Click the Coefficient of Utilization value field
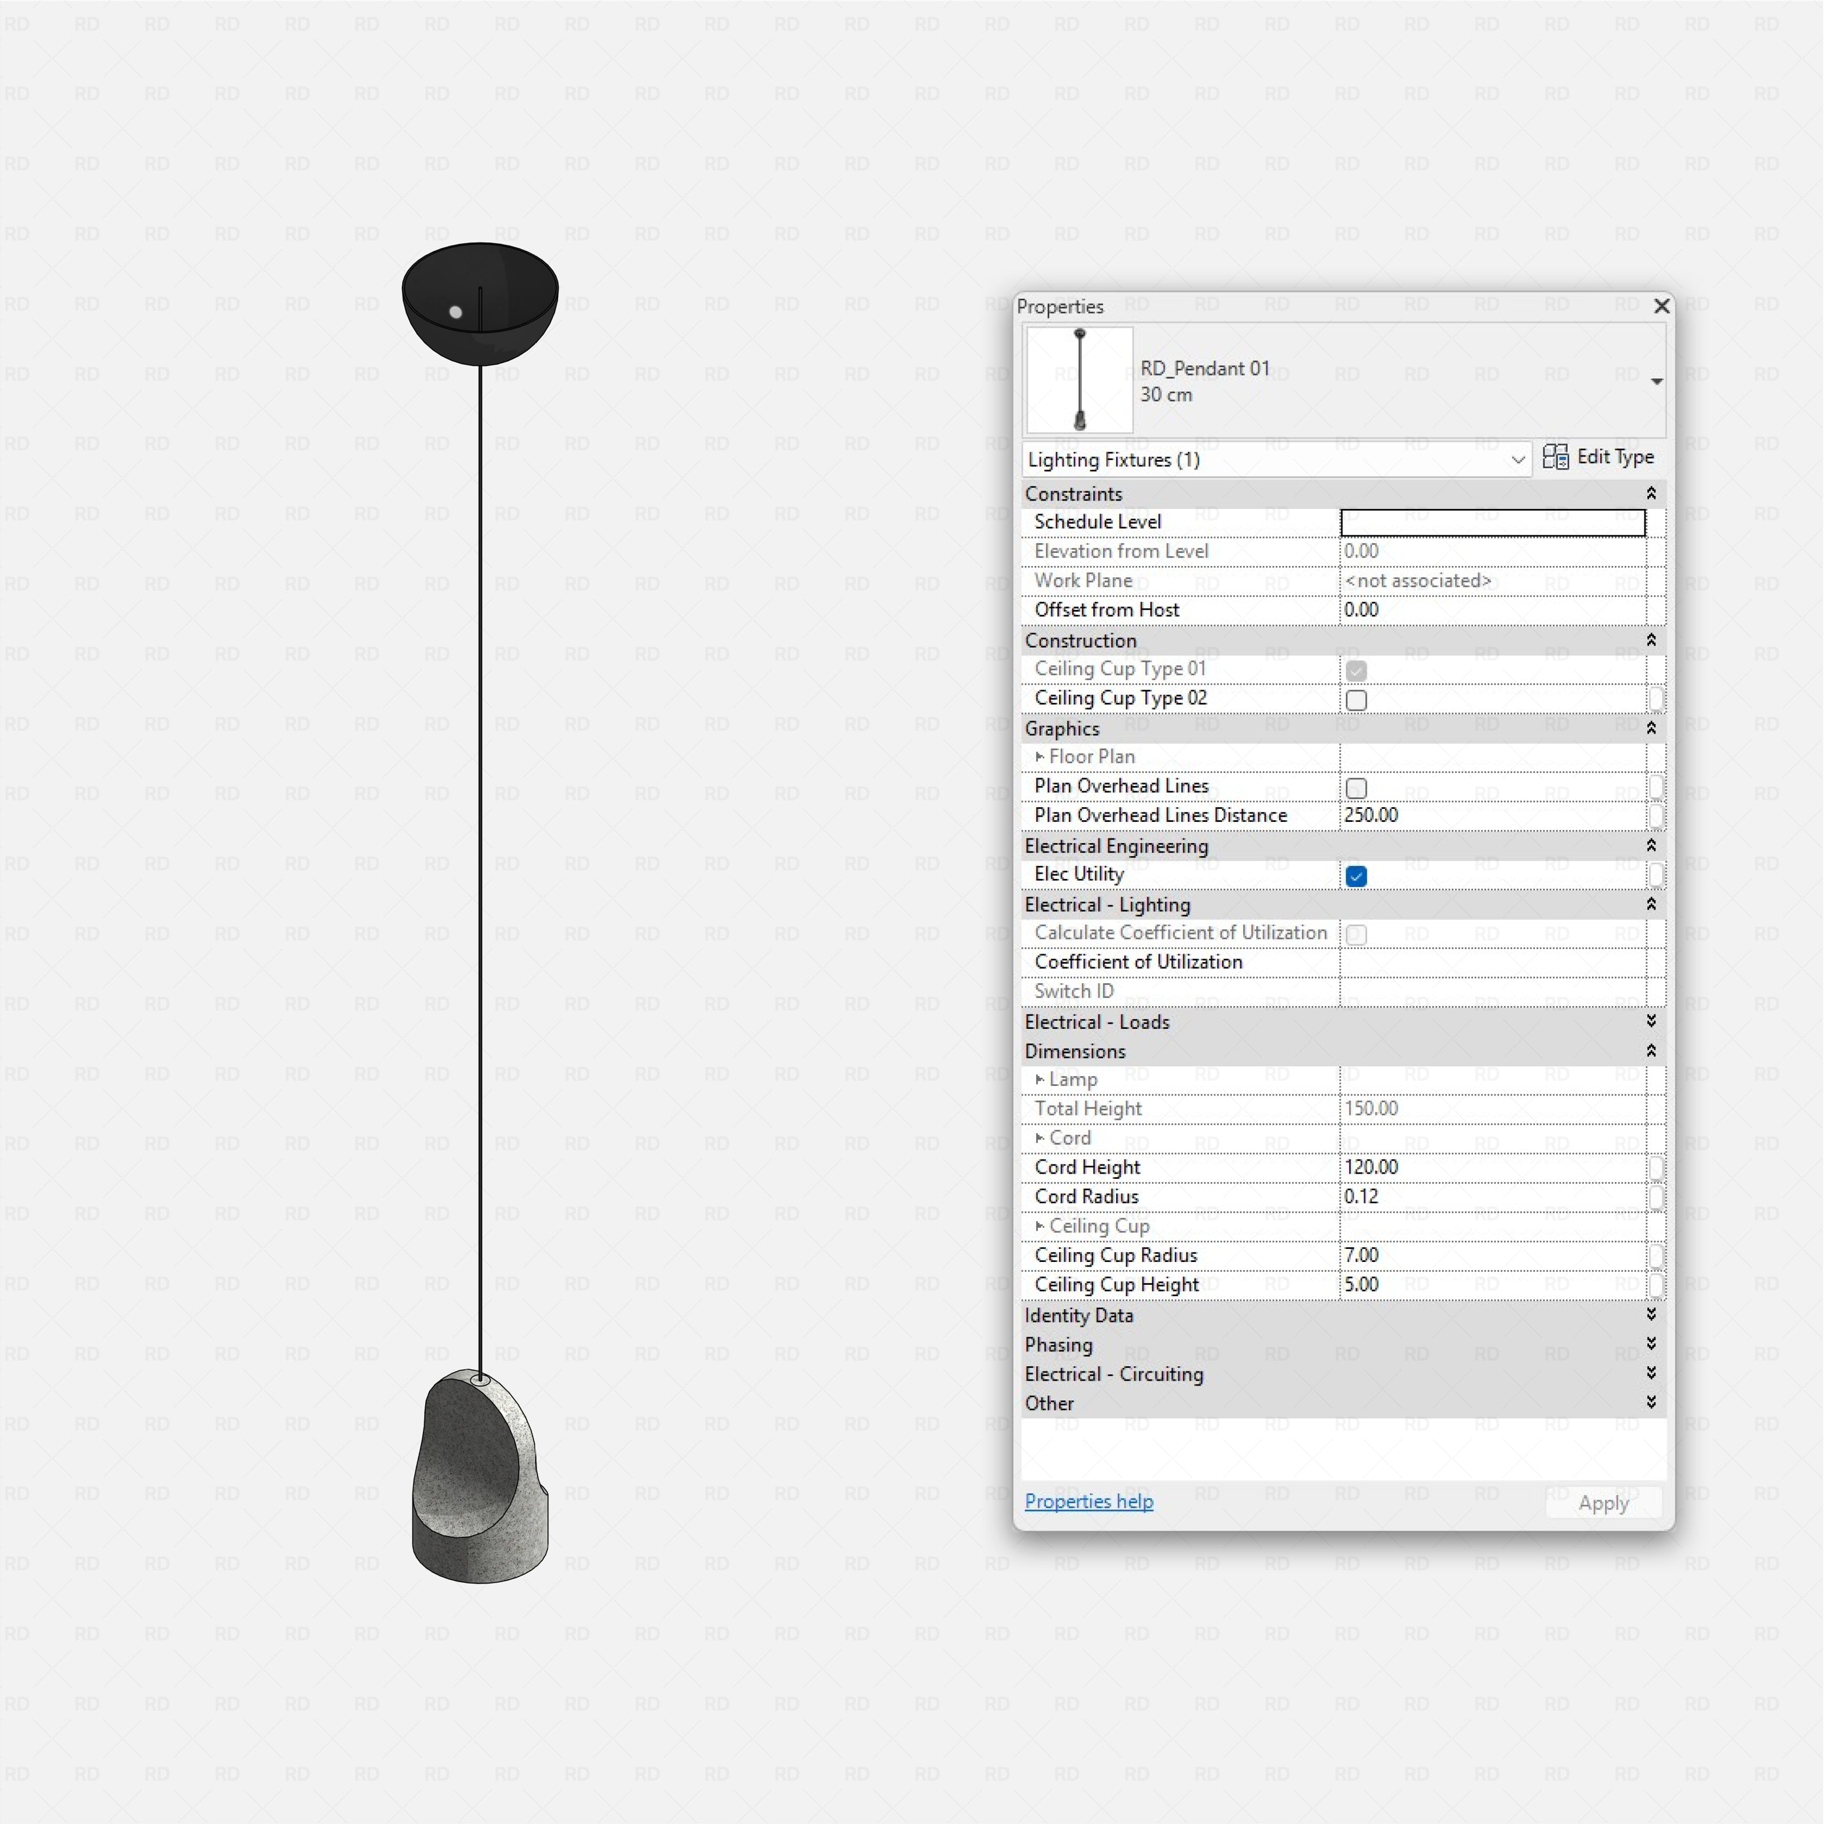The height and width of the screenshot is (1824, 1824). [1493, 963]
